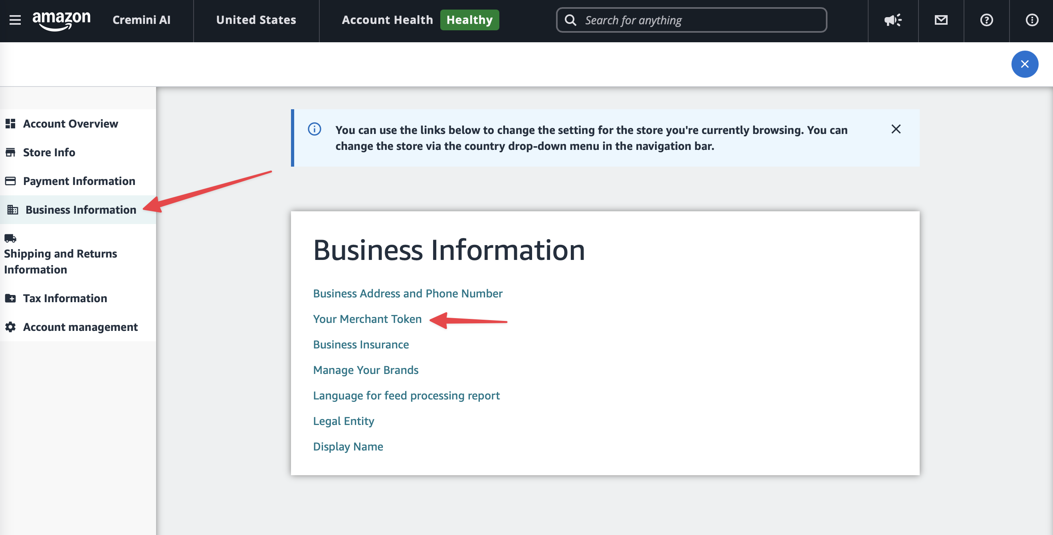Screen dimensions: 1053x535
Task: Click the Shipping and Returns truck icon
Action: coord(10,238)
